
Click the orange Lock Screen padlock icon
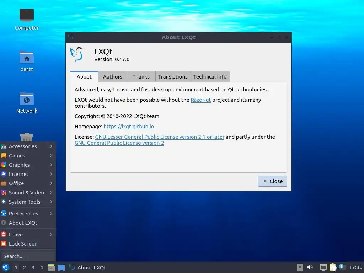[x=4, y=244]
